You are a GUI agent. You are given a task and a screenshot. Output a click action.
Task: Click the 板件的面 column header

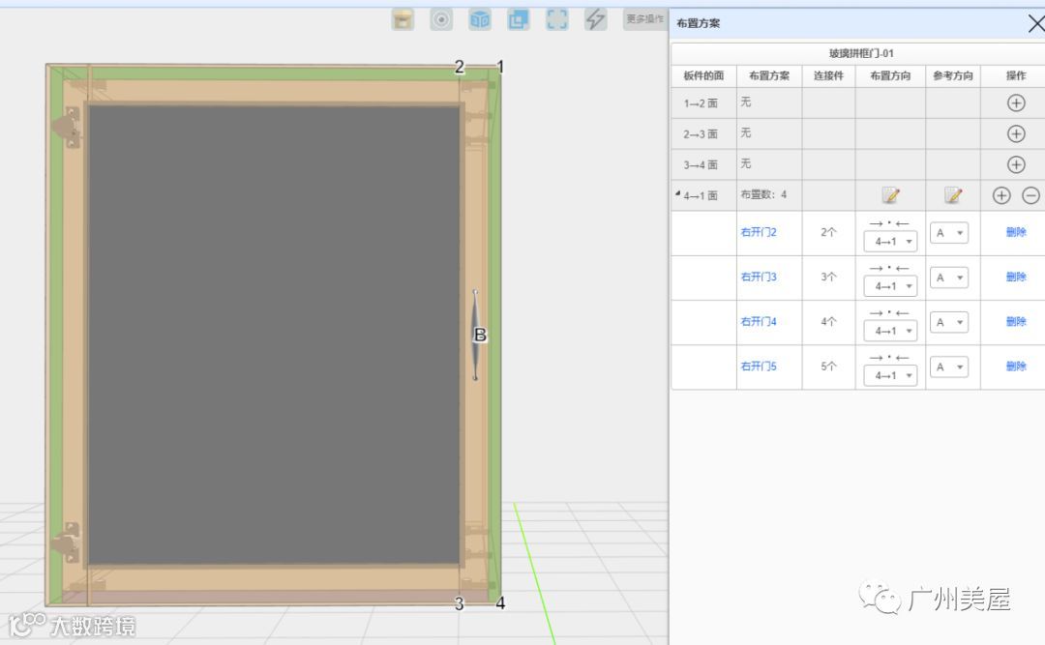tap(703, 76)
